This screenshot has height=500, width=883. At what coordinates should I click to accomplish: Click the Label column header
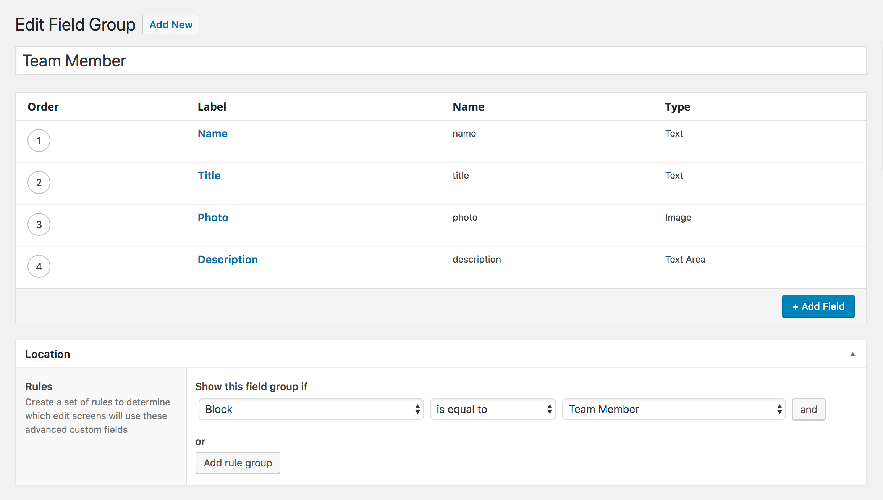(x=212, y=107)
